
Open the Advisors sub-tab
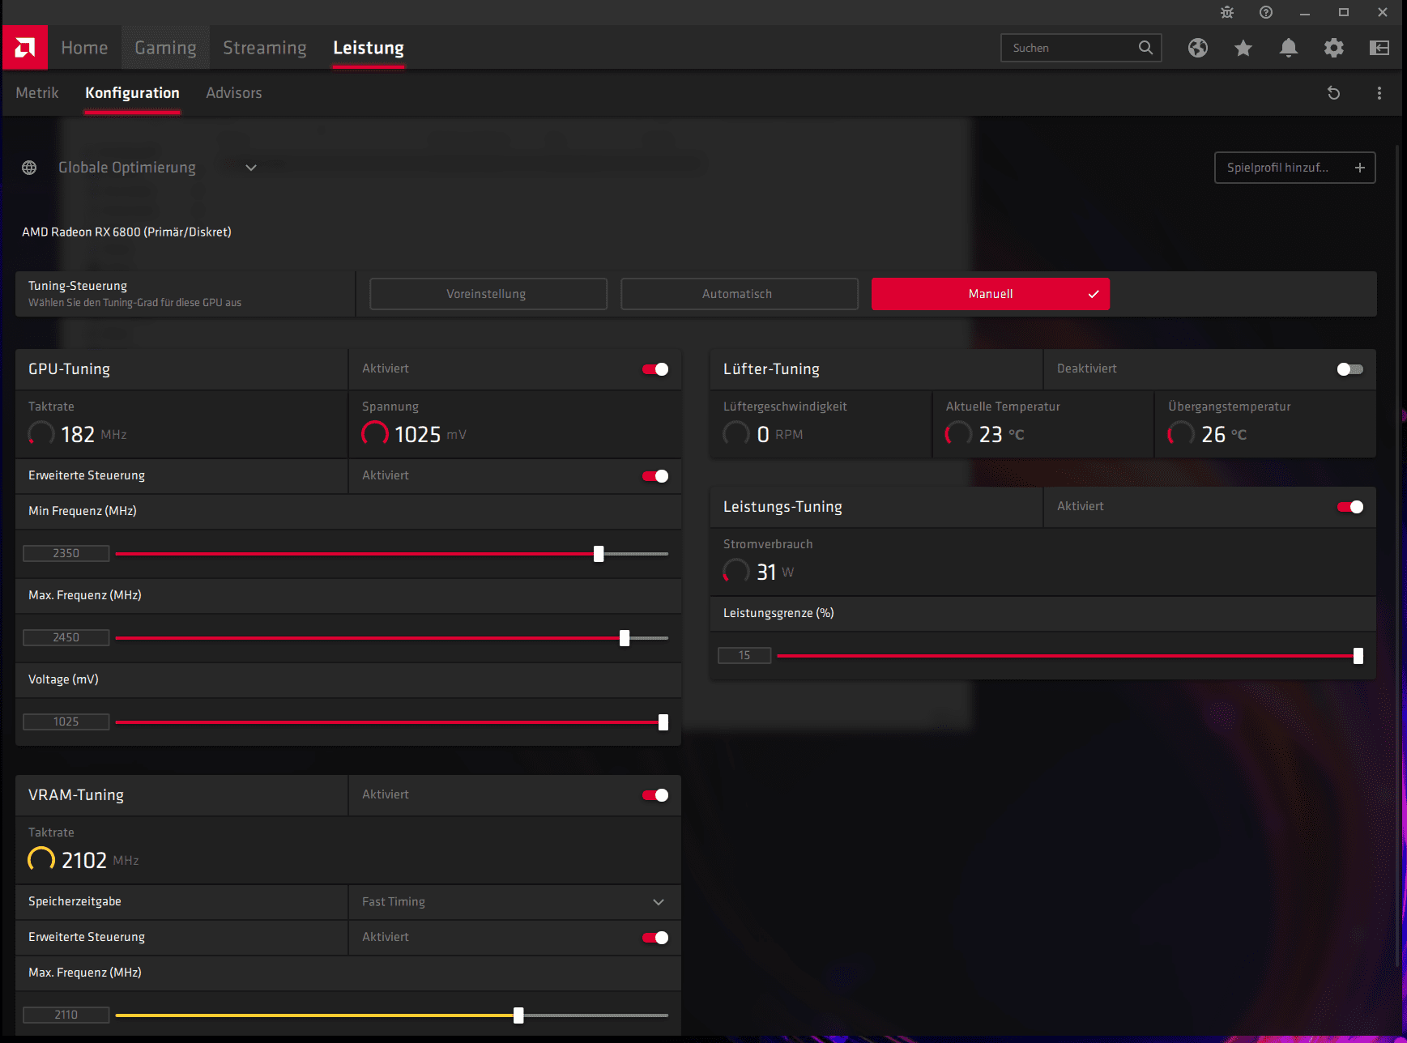[x=234, y=93]
